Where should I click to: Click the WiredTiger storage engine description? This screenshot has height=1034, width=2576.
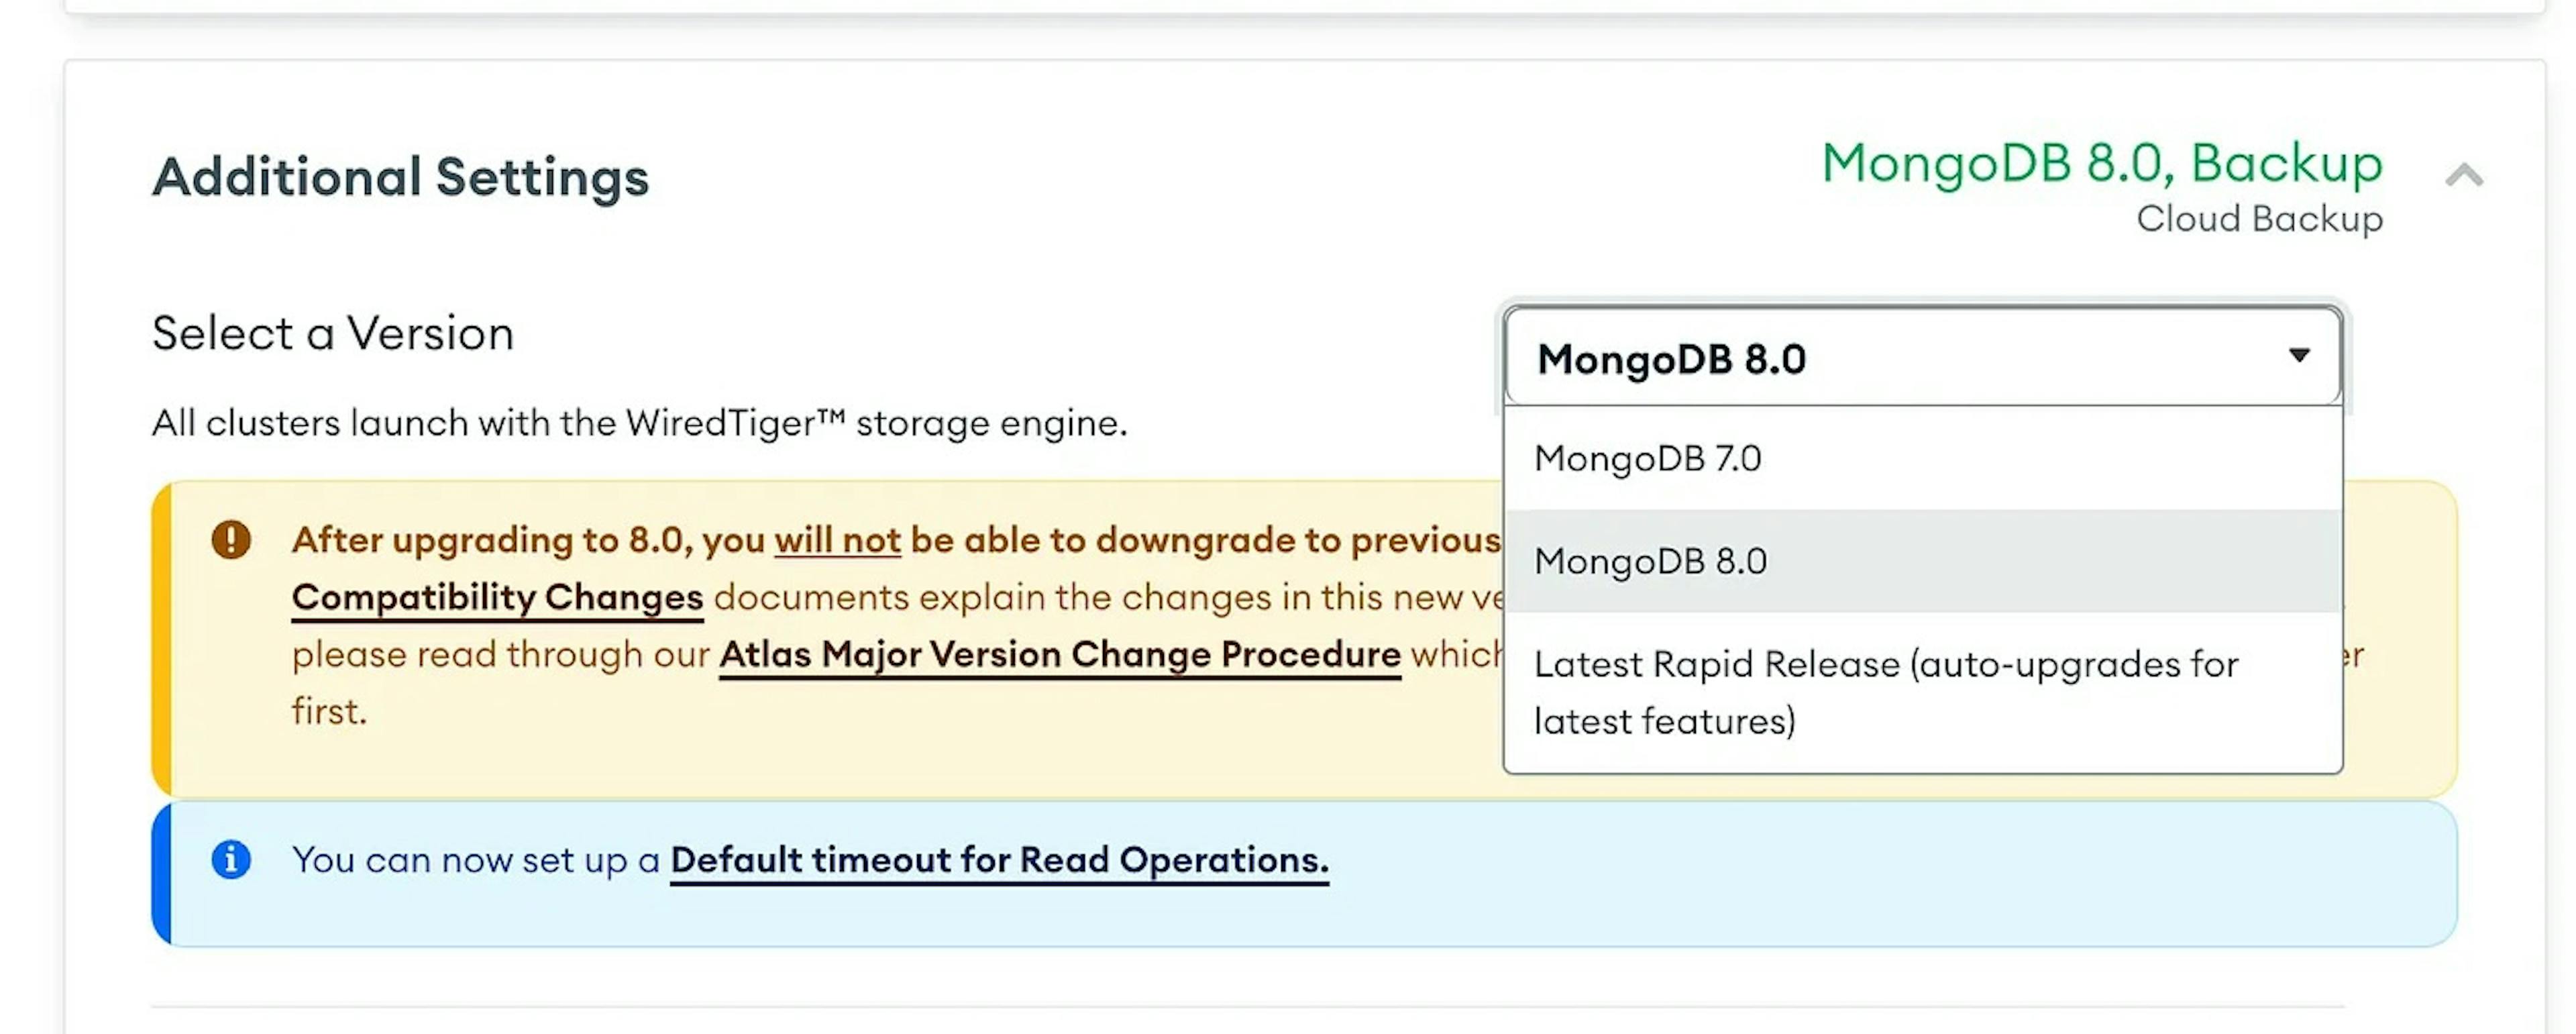point(639,423)
